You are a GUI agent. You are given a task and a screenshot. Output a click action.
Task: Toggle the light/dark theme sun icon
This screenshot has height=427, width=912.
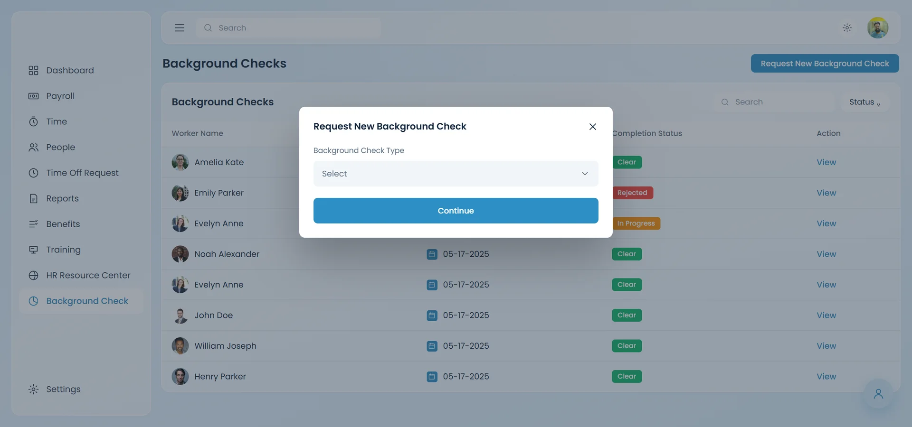coord(847,28)
